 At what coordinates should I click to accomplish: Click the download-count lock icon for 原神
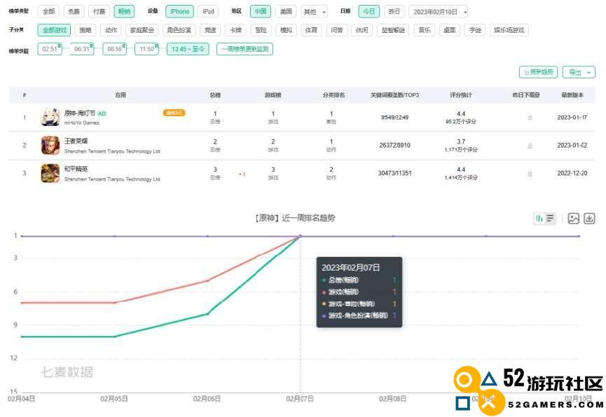530,118
